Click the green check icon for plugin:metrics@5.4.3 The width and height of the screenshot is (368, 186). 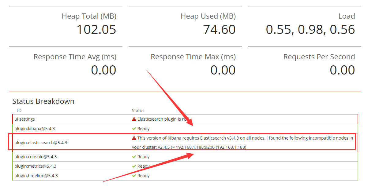click(x=134, y=166)
